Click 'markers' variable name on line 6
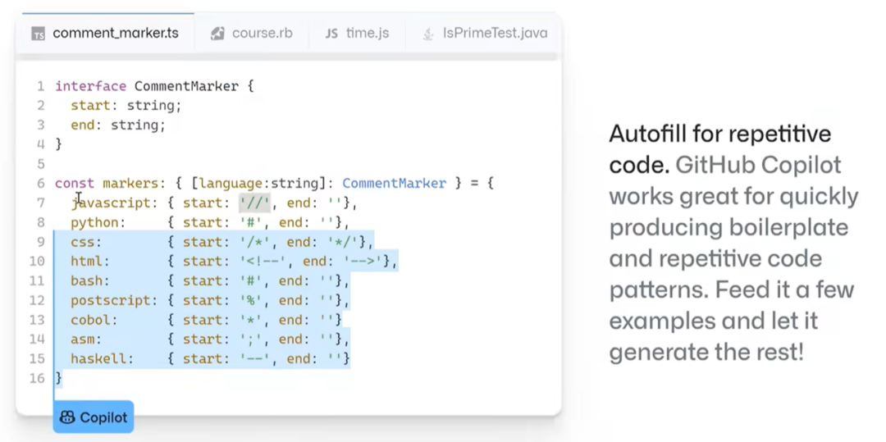Screen dimensions: 886x442 click(130, 184)
